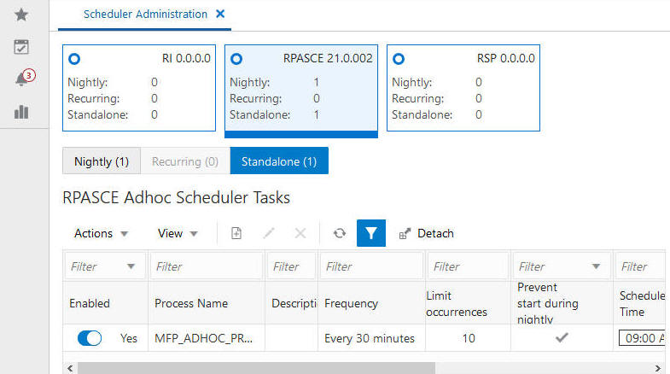Screen dimensions: 670x374
Task: Click the Create new task icon
Action: pyautogui.click(x=236, y=233)
